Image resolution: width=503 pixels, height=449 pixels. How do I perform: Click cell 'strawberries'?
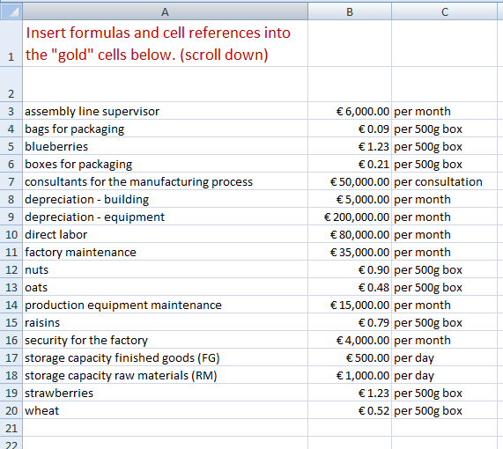pos(166,393)
